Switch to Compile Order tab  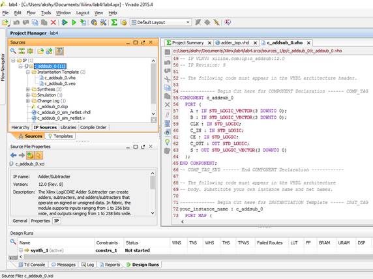(93, 128)
